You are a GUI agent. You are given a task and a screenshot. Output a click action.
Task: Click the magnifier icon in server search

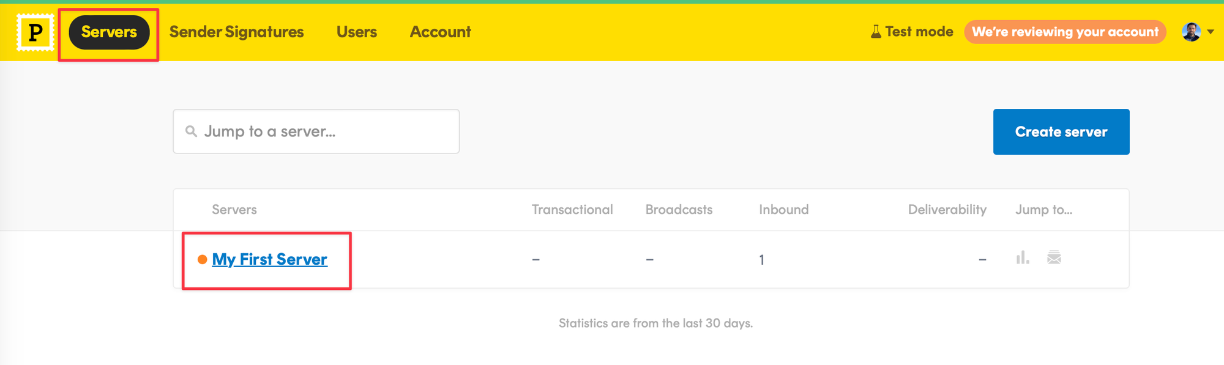(x=191, y=131)
